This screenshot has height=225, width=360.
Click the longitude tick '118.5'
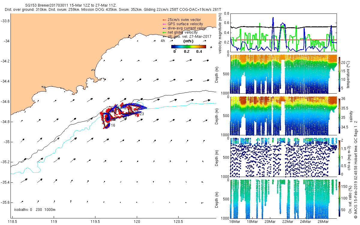[x=12, y=222]
